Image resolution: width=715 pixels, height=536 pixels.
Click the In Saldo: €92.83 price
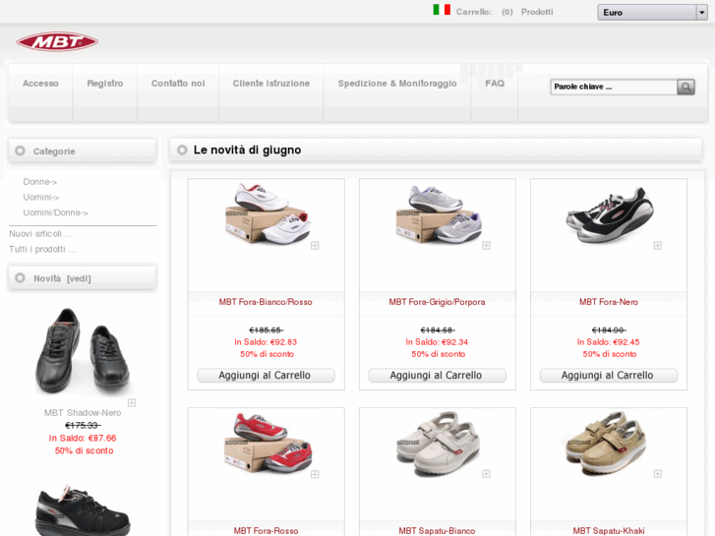coord(266,342)
